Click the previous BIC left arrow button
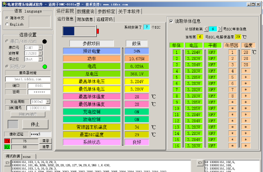Screen dimensions: 263x172 (x=206, y=29)
